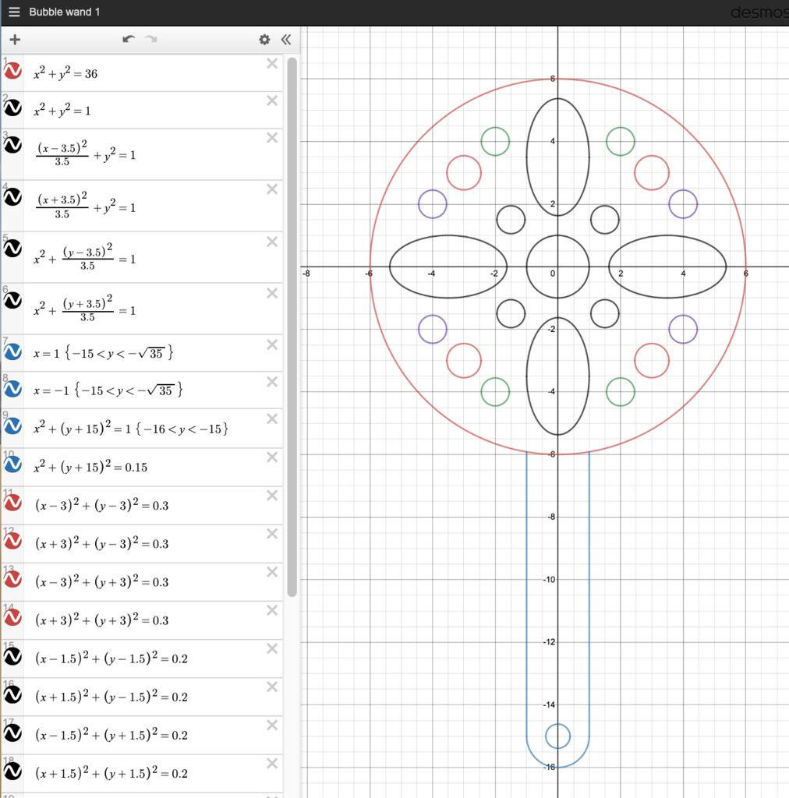This screenshot has width=789, height=798.
Task: Click the red circle swatch for expression 11
Action: point(13,503)
